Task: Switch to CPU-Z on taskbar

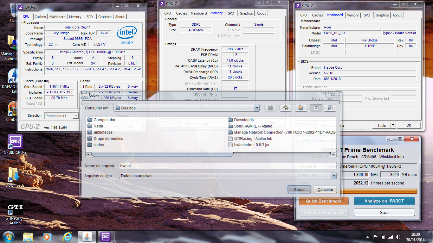Action: point(106,236)
